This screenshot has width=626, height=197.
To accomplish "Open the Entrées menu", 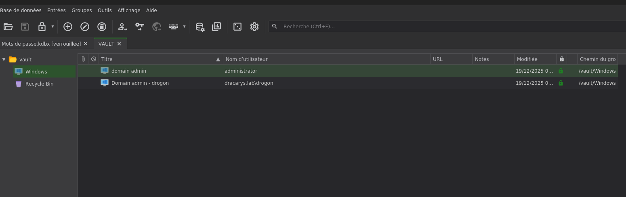I will 56,10.
